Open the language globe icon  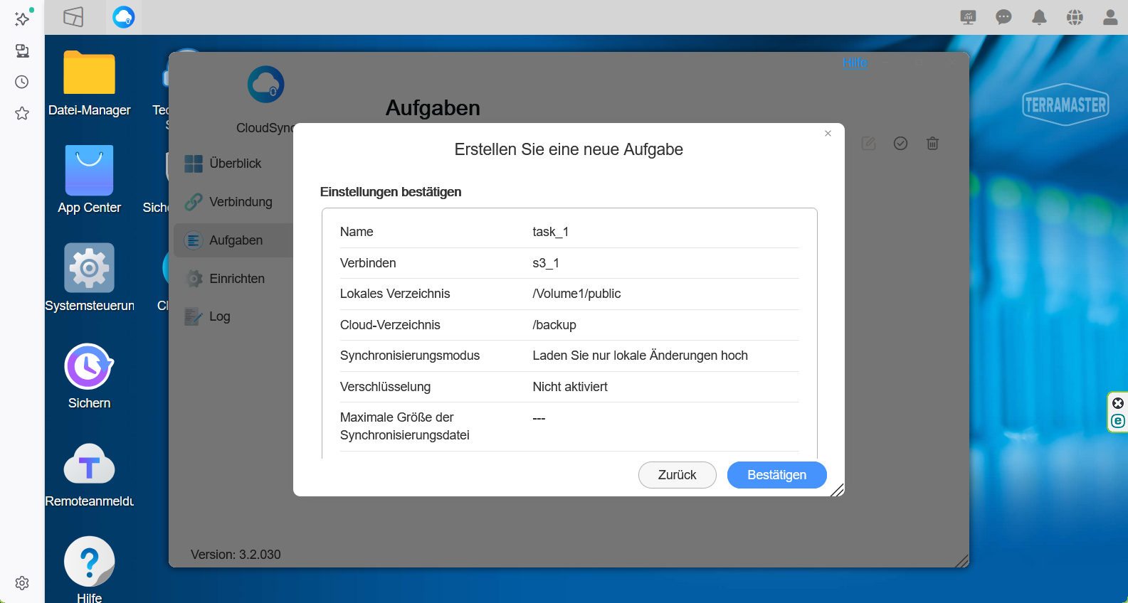coord(1075,17)
